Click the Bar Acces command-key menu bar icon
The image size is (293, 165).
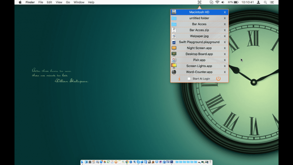199,2
